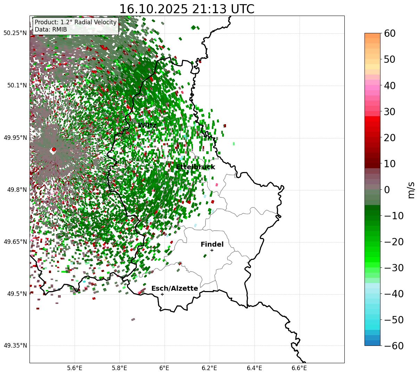Click the 49.65°N latitude label
Screen dimensions: 419x375
click(15, 242)
